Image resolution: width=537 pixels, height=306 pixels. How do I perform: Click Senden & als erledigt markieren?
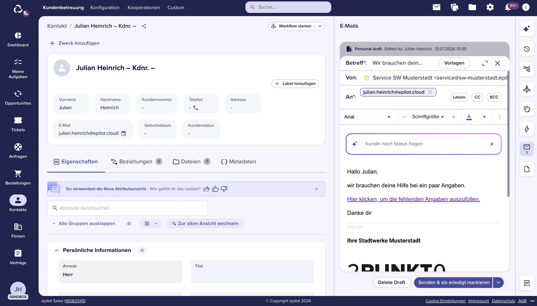pos(453,283)
